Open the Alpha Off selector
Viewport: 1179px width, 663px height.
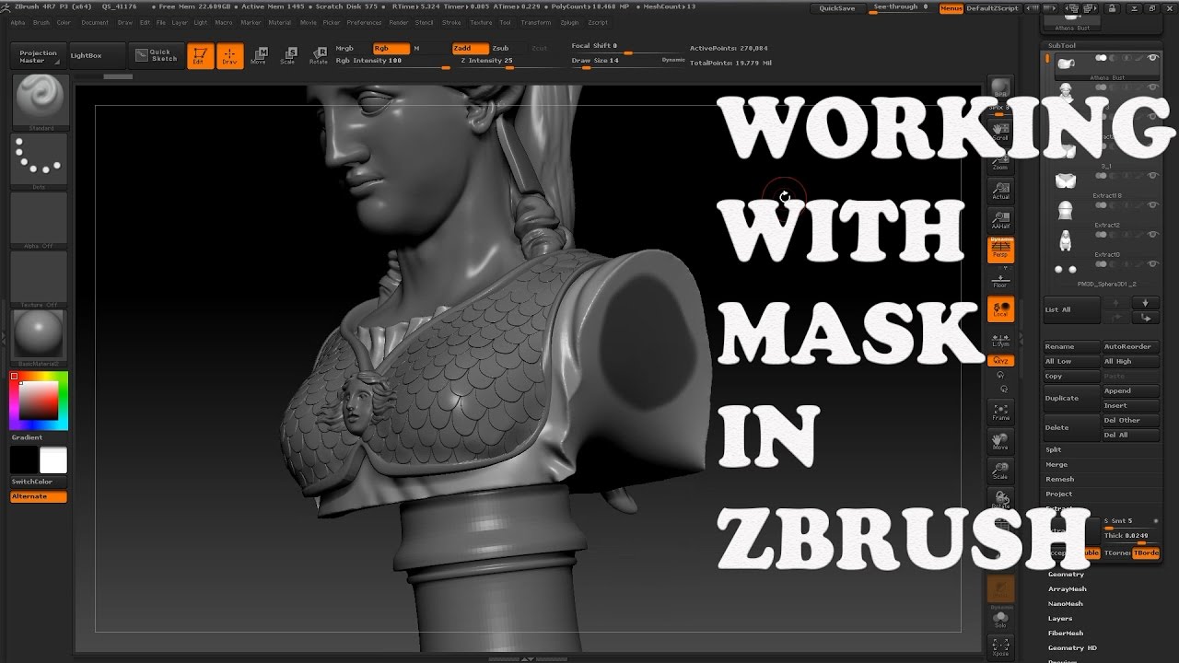[x=39, y=219]
